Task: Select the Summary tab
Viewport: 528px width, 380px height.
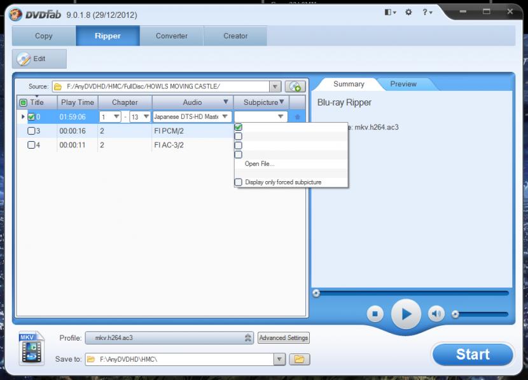Action: [349, 84]
